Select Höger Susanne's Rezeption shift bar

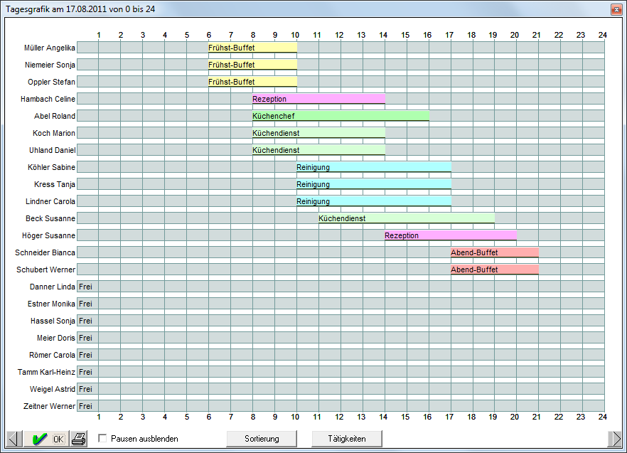[450, 235]
